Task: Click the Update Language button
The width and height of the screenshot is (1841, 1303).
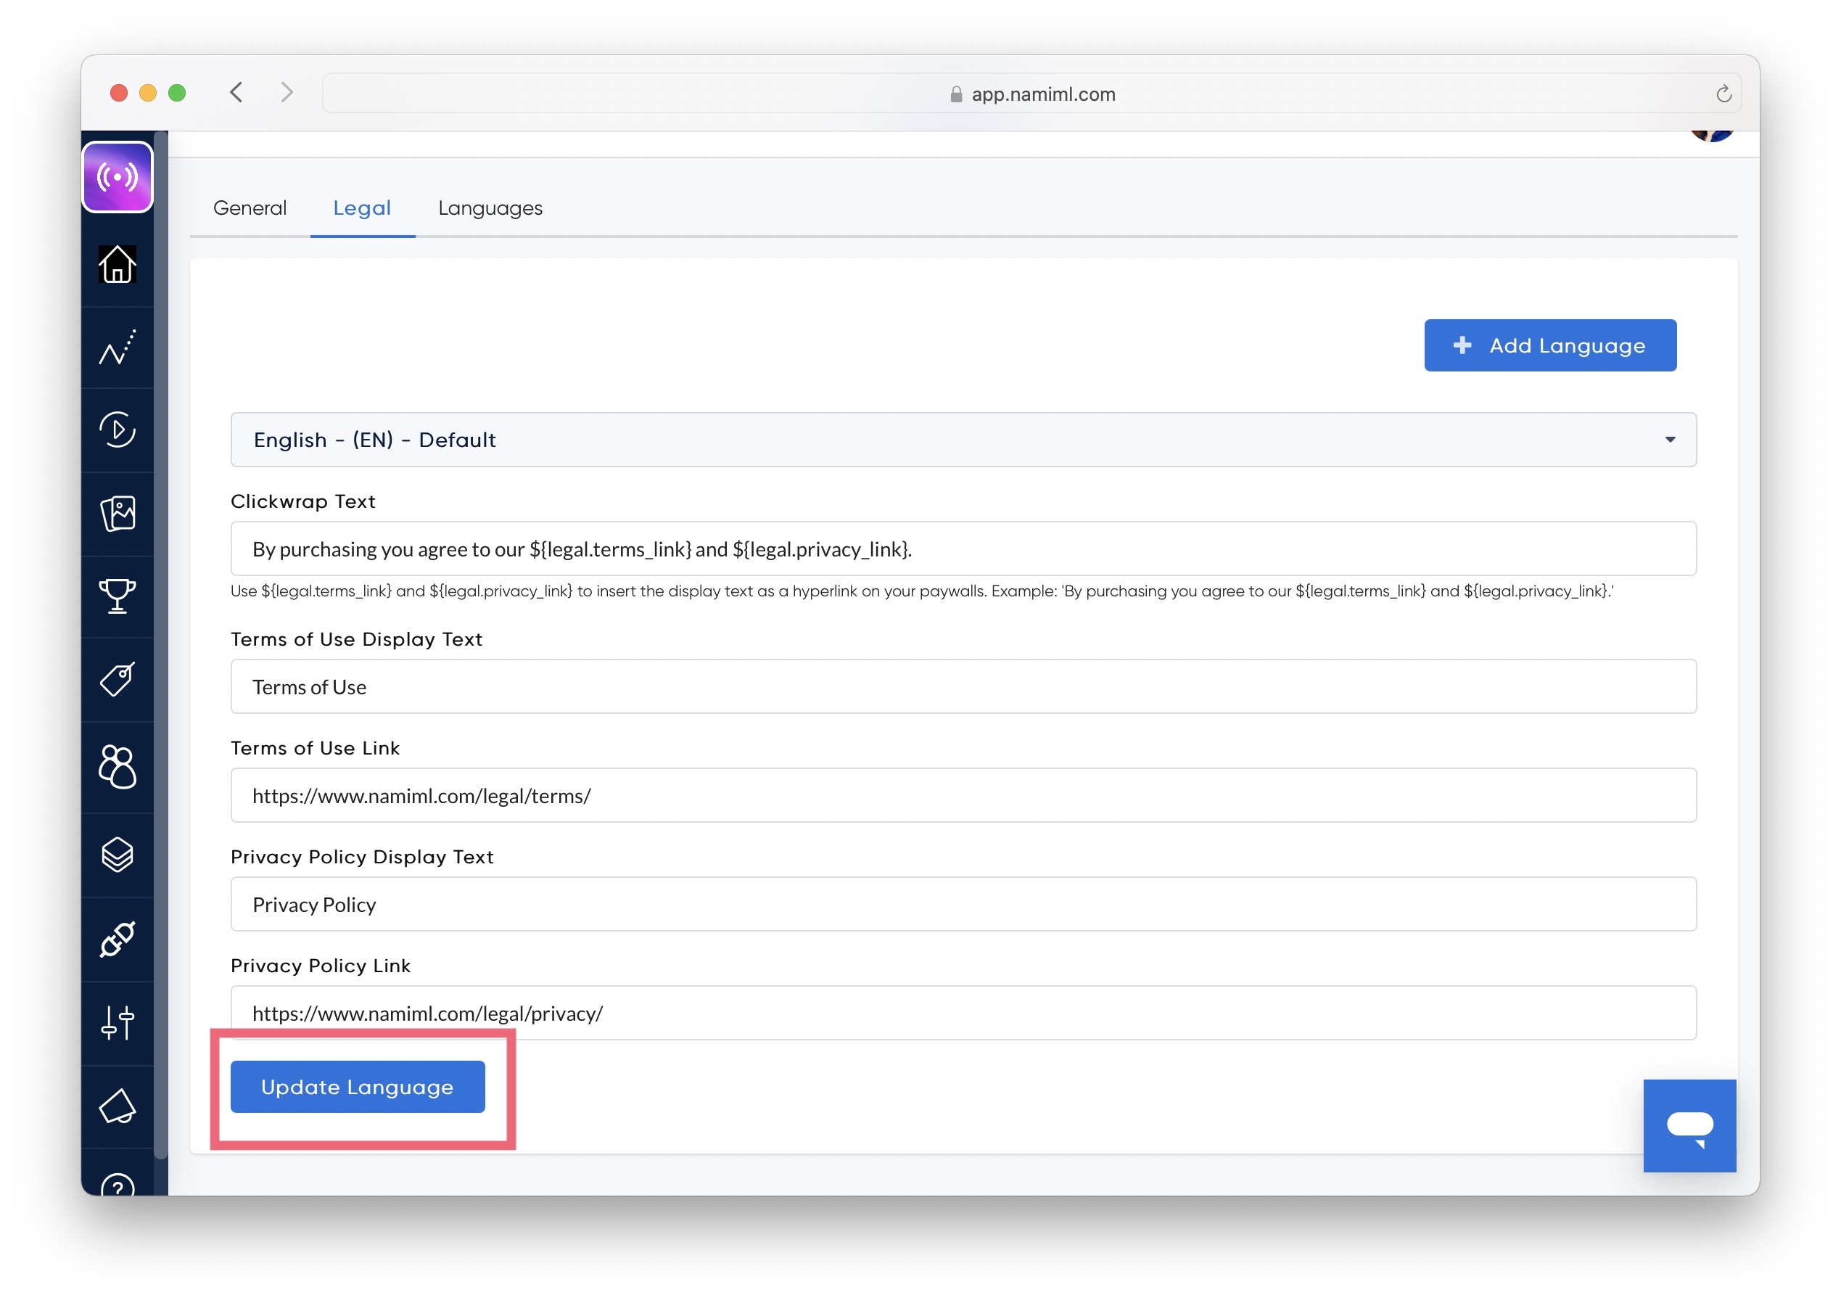Action: pos(357,1086)
